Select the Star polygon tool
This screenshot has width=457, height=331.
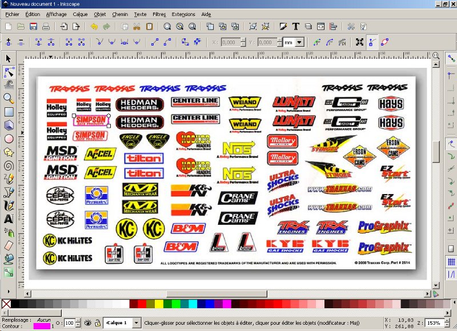click(9, 152)
